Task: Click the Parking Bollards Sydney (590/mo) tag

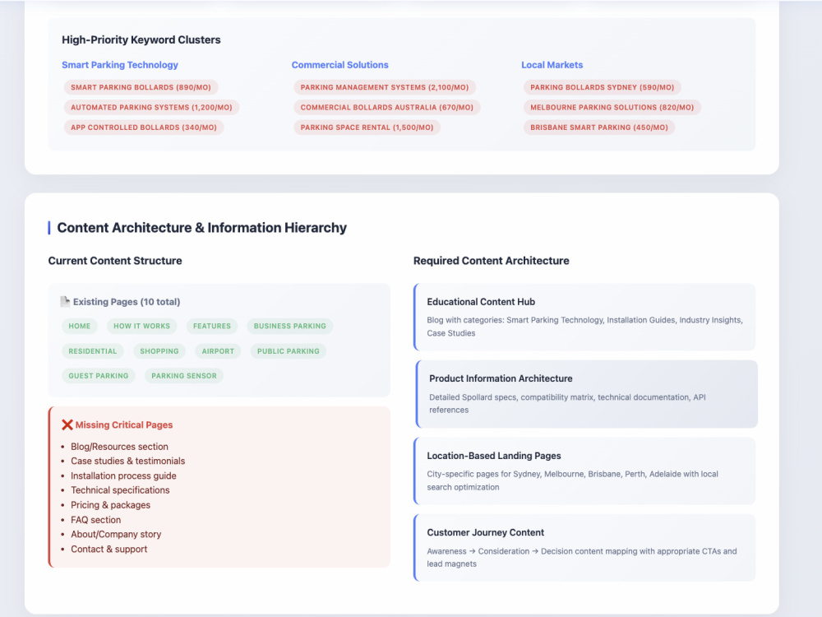Action: tap(603, 87)
